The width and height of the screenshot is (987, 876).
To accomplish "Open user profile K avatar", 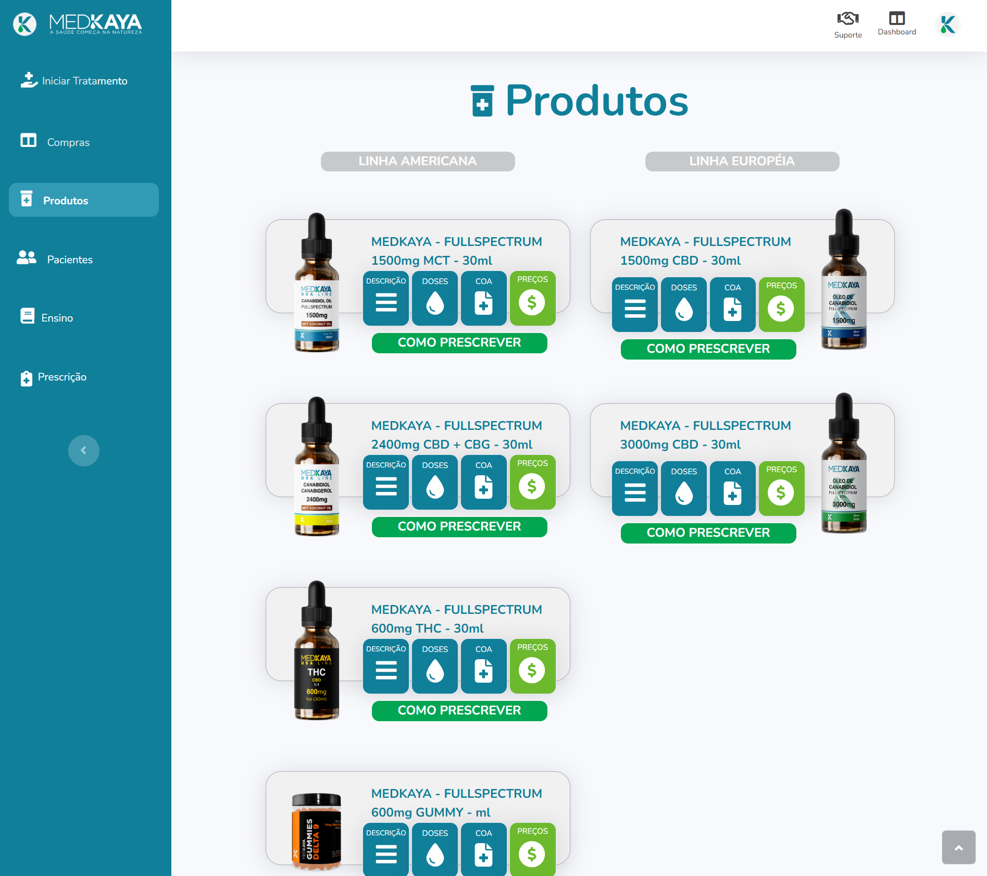I will point(947,24).
